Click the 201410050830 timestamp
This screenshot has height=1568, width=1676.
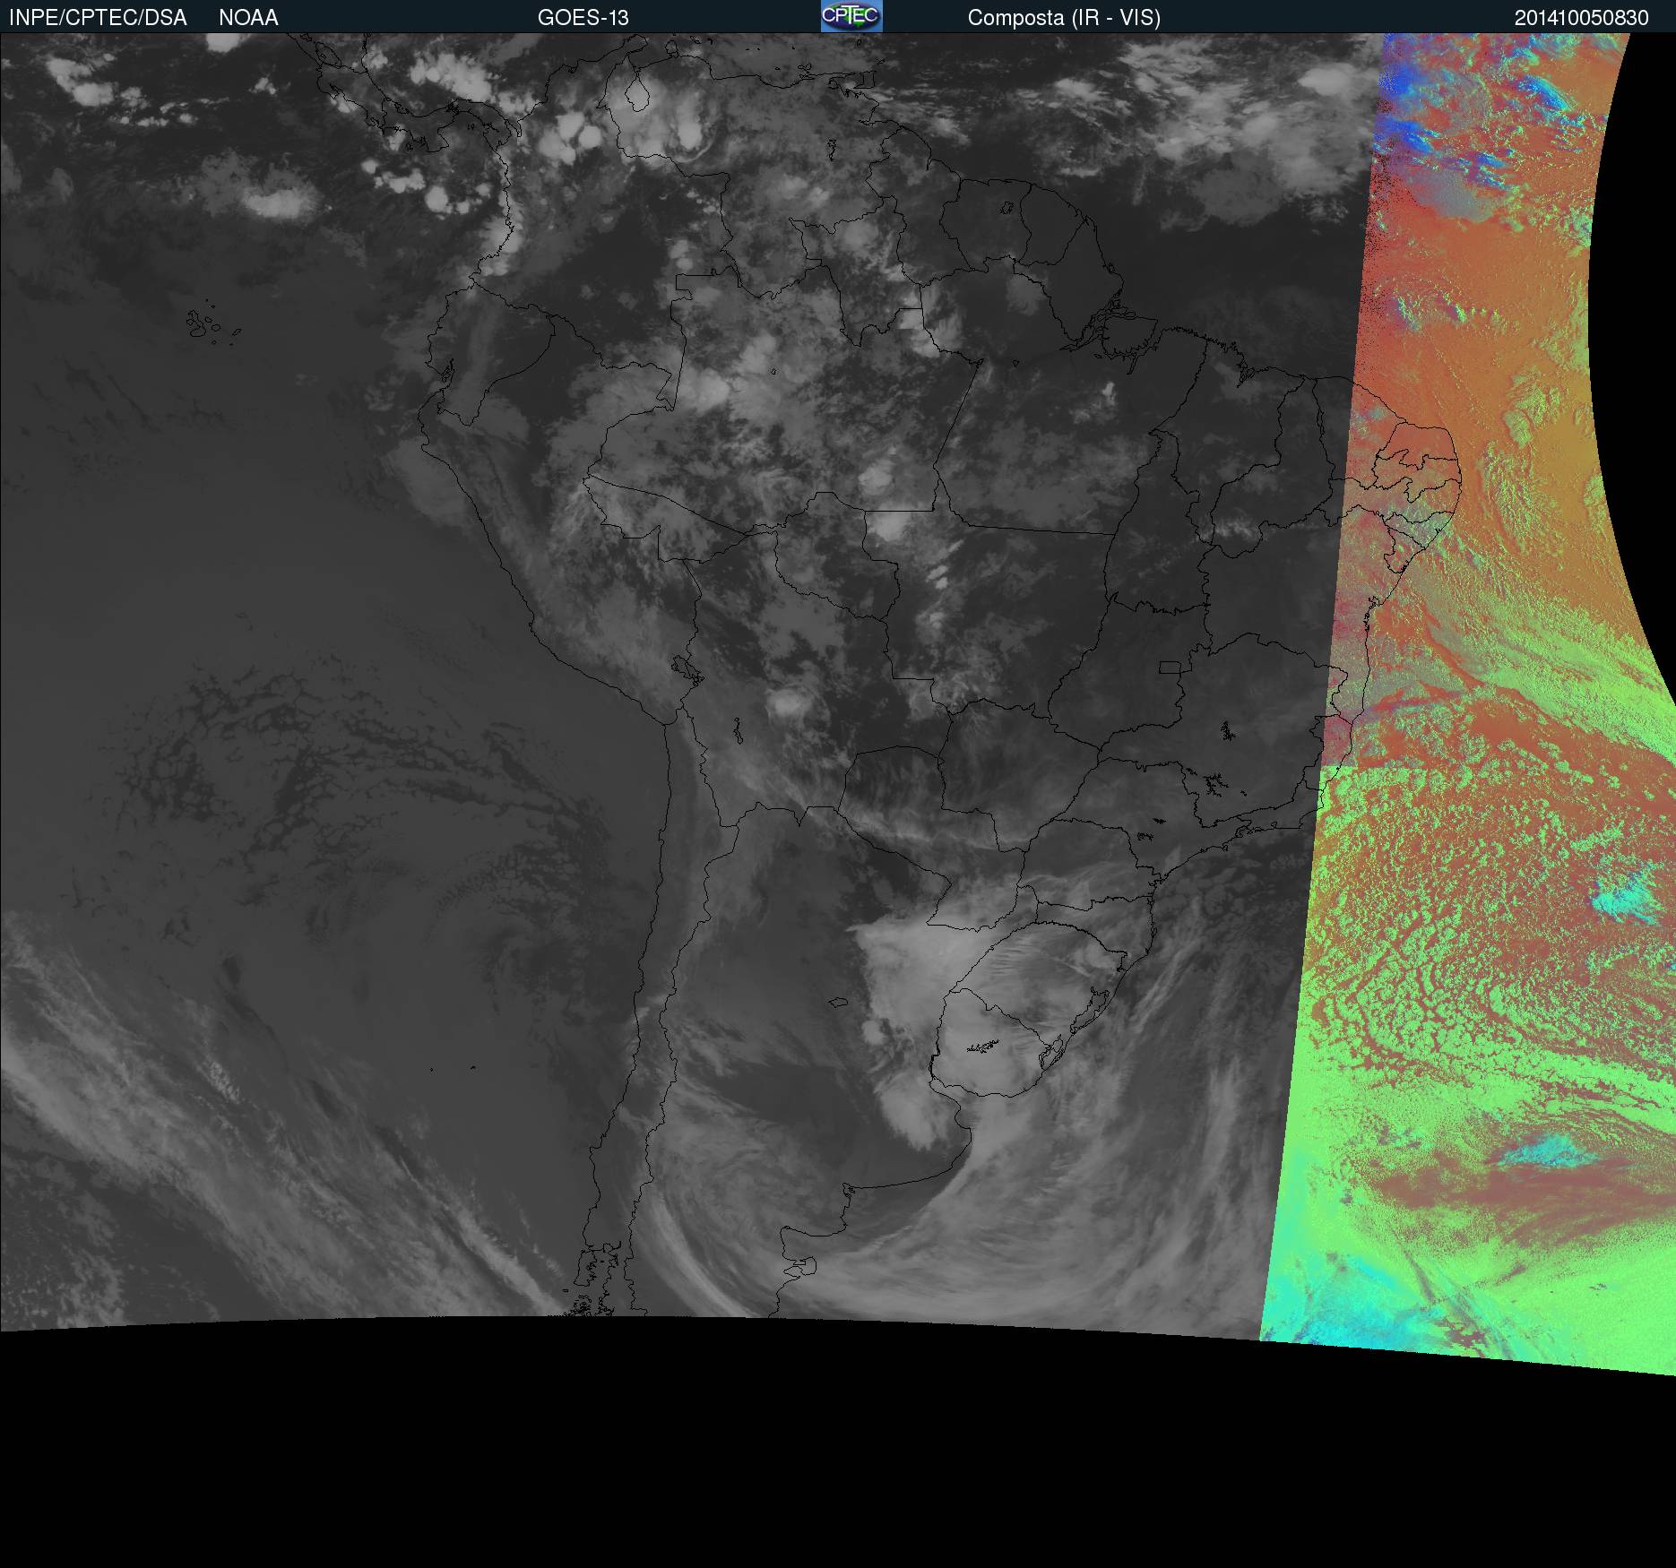(1582, 18)
